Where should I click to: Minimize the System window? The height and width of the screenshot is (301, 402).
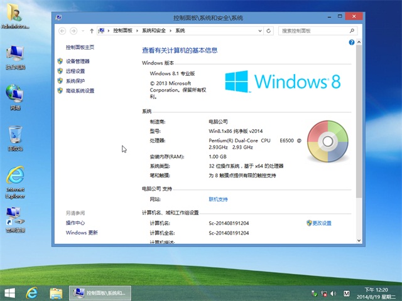[x=329, y=17]
